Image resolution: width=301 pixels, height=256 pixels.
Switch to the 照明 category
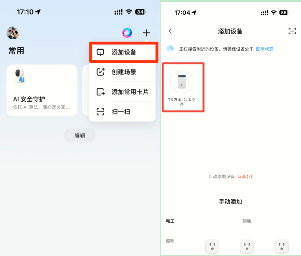(x=170, y=241)
